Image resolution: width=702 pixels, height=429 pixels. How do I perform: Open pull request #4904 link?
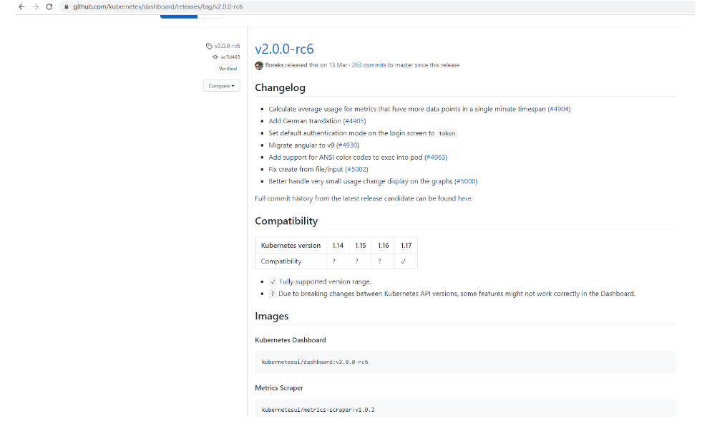coord(559,109)
